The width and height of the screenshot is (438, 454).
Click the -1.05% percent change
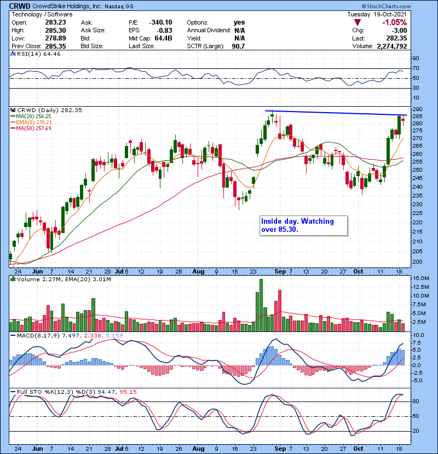pos(395,22)
